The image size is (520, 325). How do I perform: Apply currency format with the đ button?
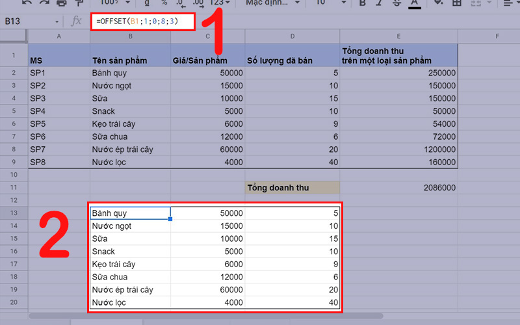click(x=147, y=3)
